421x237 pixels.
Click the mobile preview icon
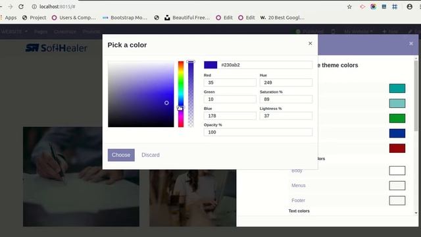pyautogui.click(x=334, y=32)
